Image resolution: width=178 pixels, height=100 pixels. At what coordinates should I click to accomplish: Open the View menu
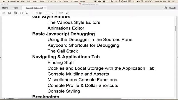click(66, 1)
